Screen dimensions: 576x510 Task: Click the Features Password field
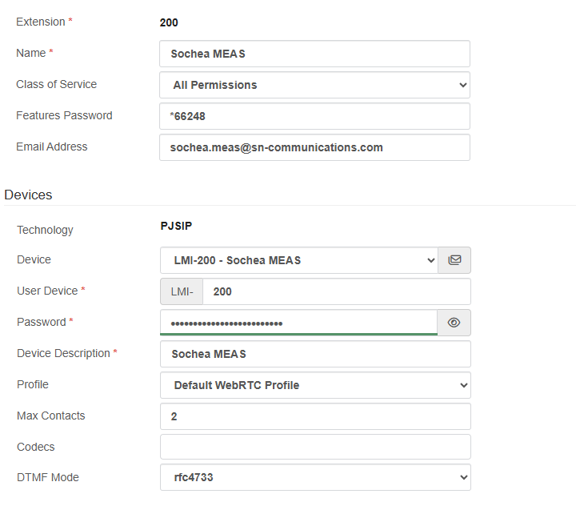click(x=314, y=116)
